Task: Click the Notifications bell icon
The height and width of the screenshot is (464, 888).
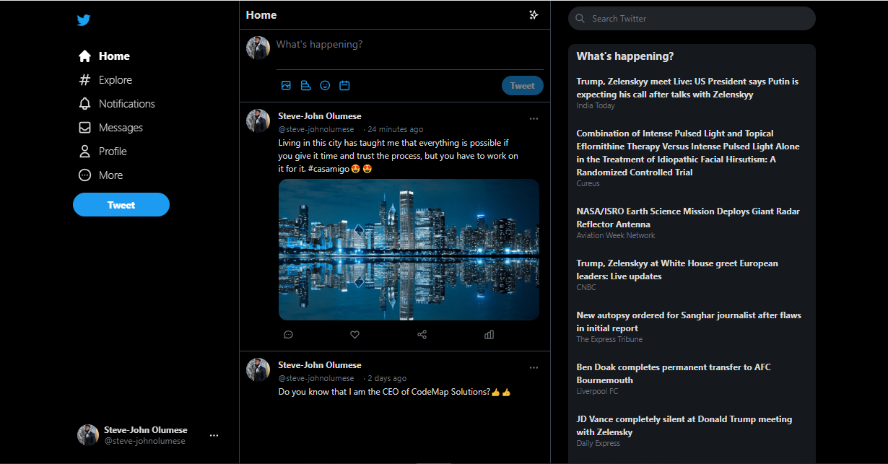Action: (84, 104)
